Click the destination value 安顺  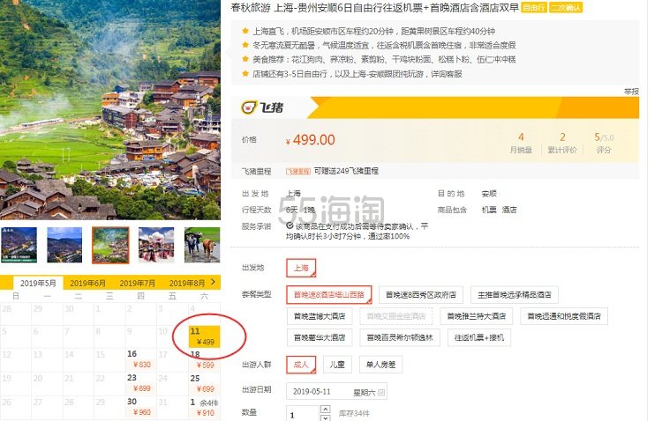click(x=489, y=194)
